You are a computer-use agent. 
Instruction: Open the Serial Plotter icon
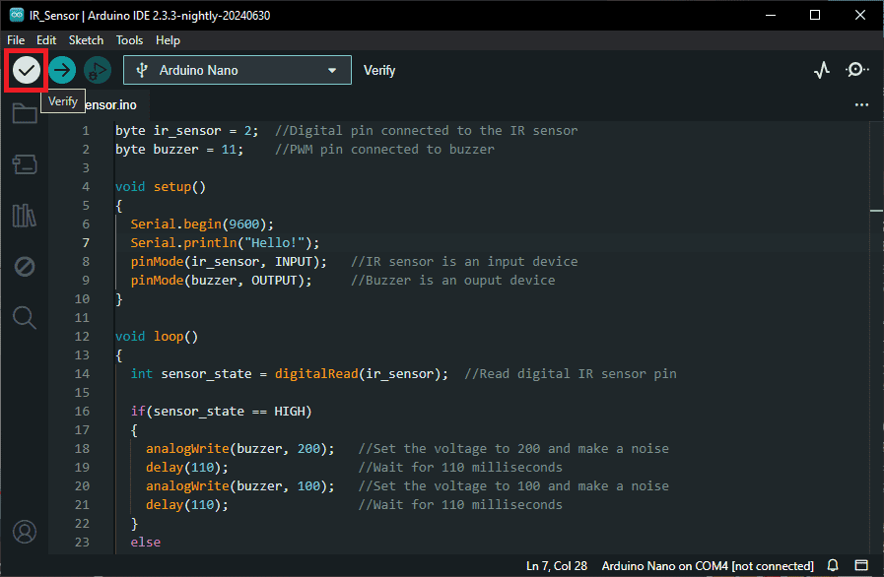point(822,69)
